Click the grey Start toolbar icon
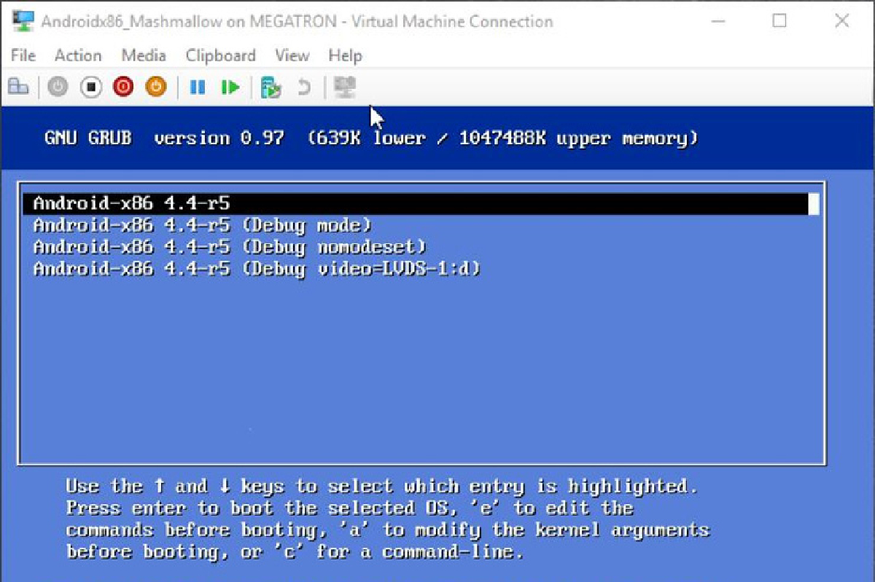The width and height of the screenshot is (875, 582). (x=58, y=87)
